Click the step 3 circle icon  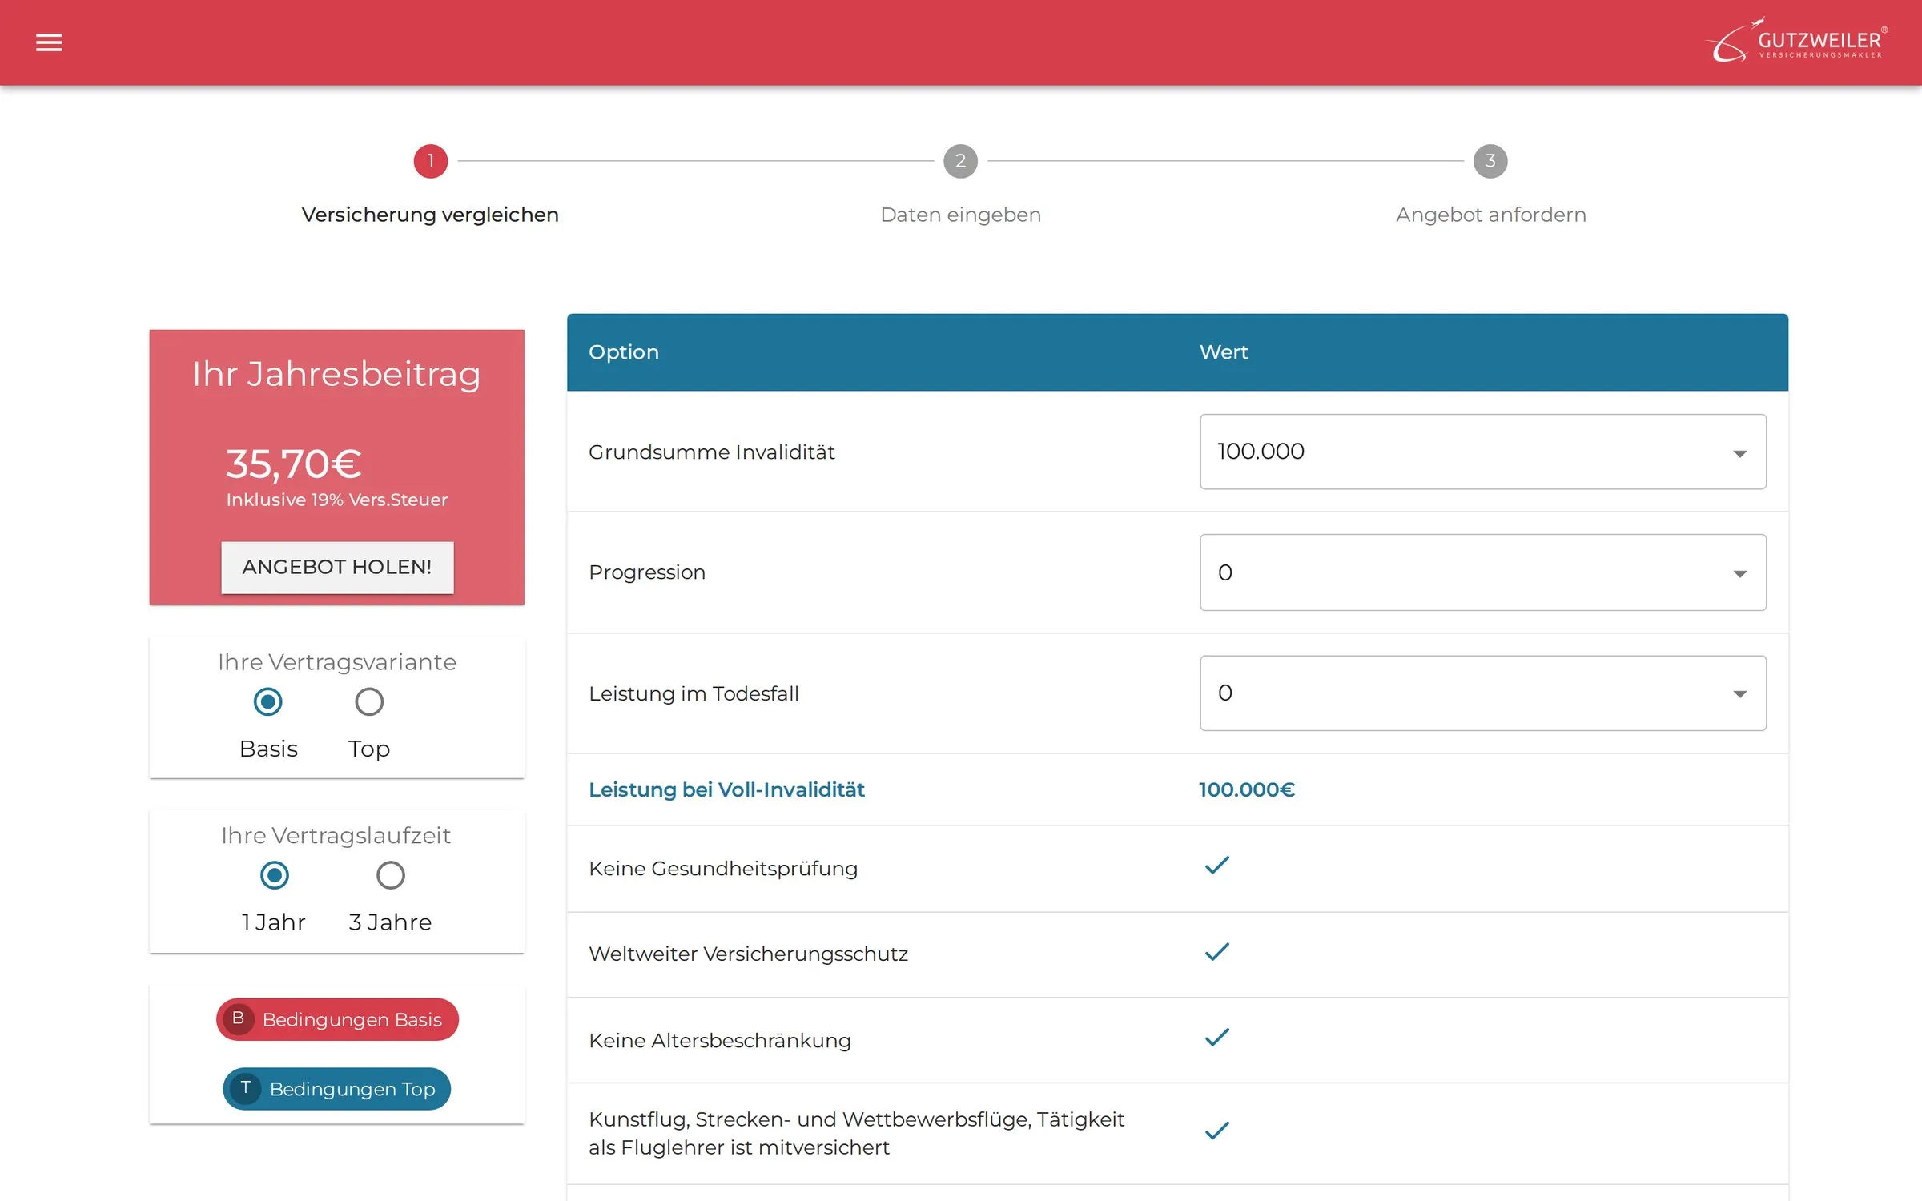click(x=1490, y=161)
